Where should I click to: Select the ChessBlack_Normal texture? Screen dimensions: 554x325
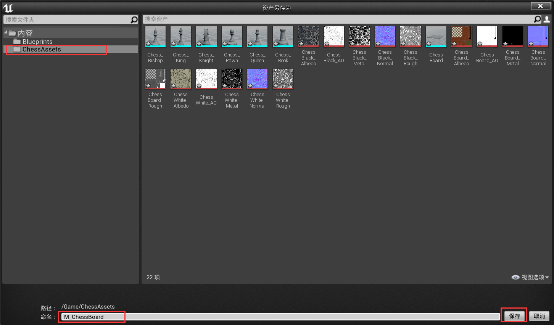pyautogui.click(x=385, y=37)
